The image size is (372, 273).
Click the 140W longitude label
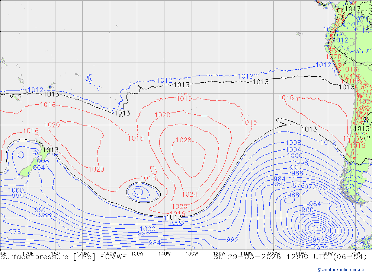164,254
